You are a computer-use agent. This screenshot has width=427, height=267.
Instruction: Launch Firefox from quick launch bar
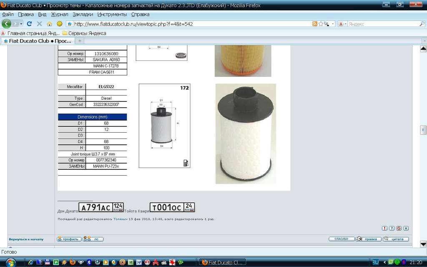tap(73, 262)
